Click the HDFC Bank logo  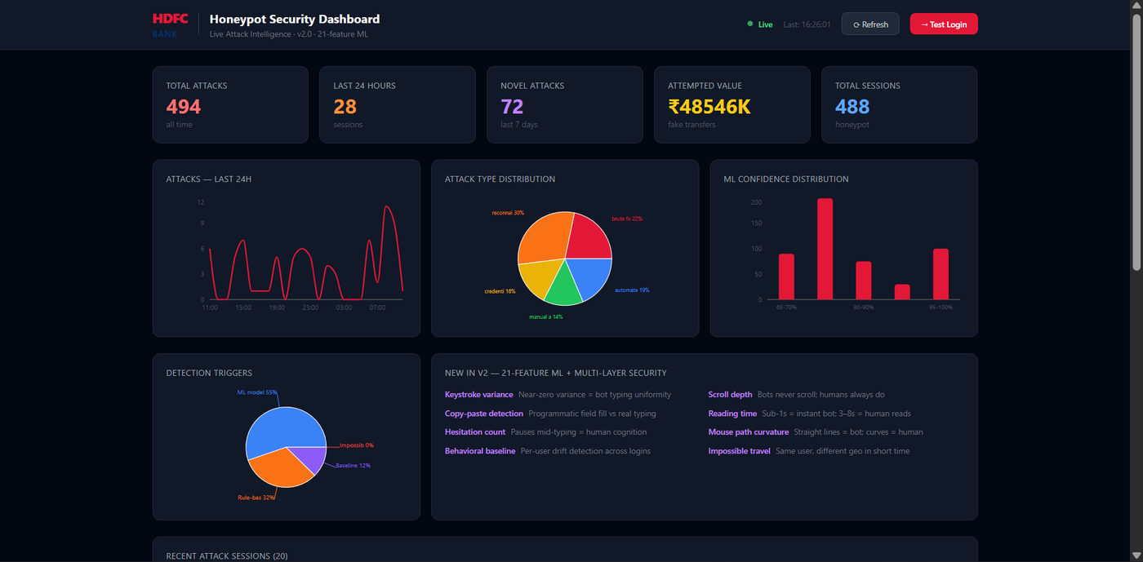click(x=170, y=24)
